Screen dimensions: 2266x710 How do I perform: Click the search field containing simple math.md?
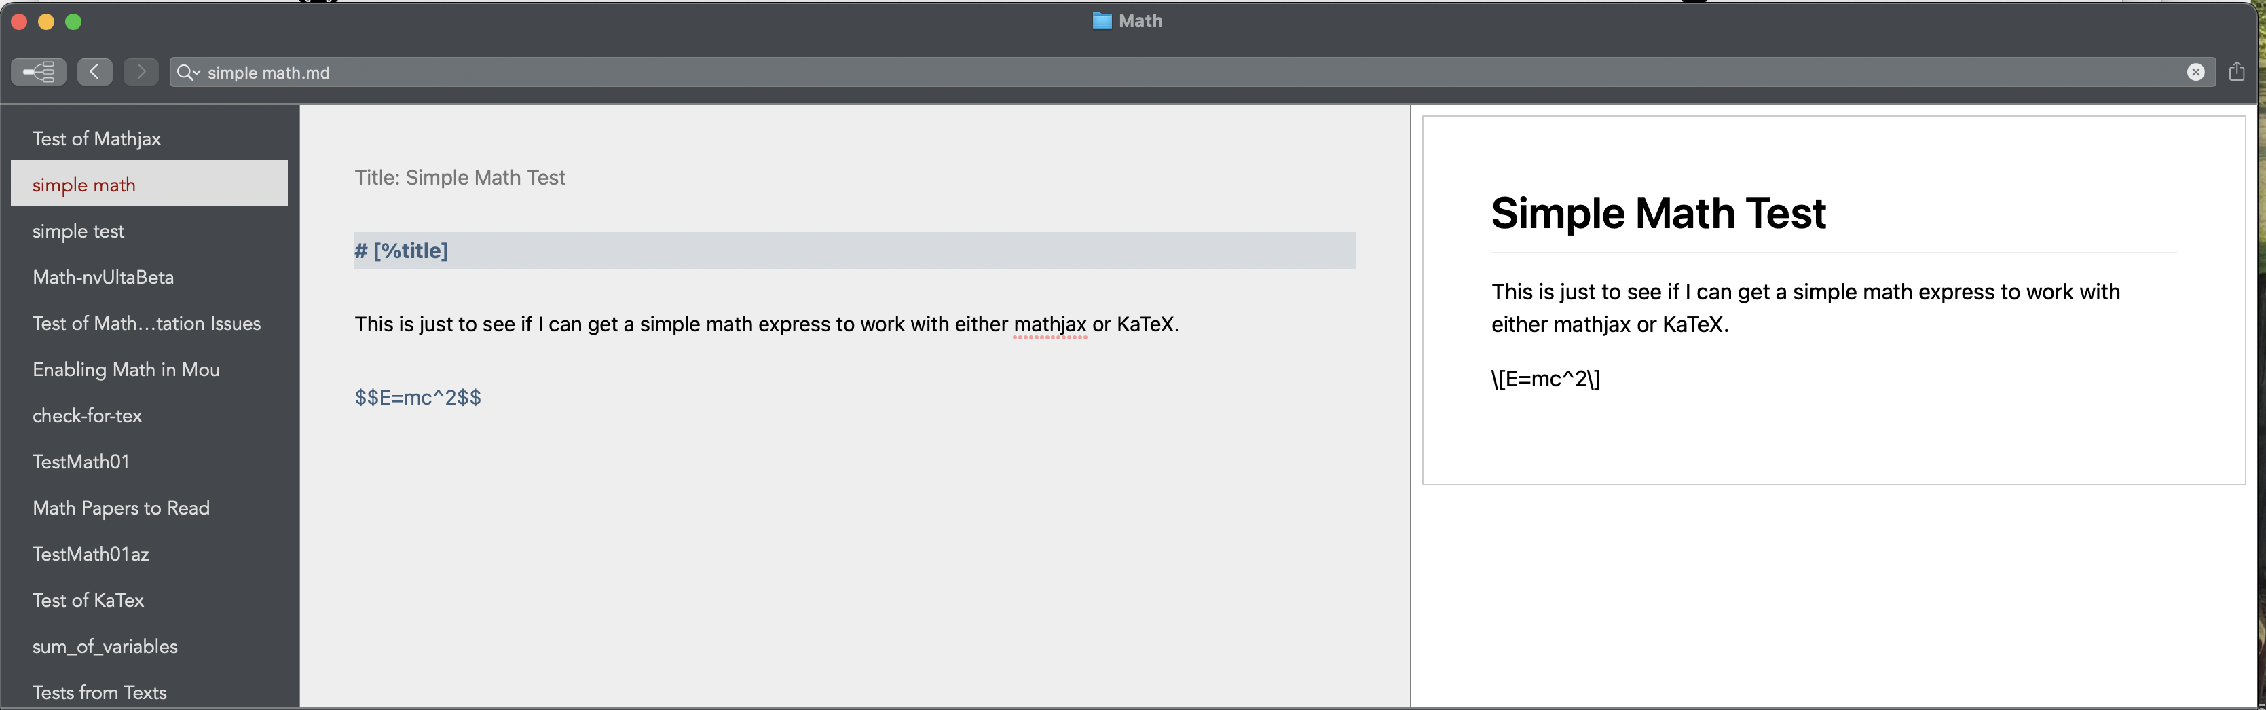(x=1144, y=72)
